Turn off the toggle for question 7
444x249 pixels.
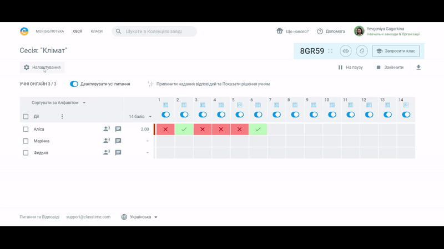pos(276,115)
